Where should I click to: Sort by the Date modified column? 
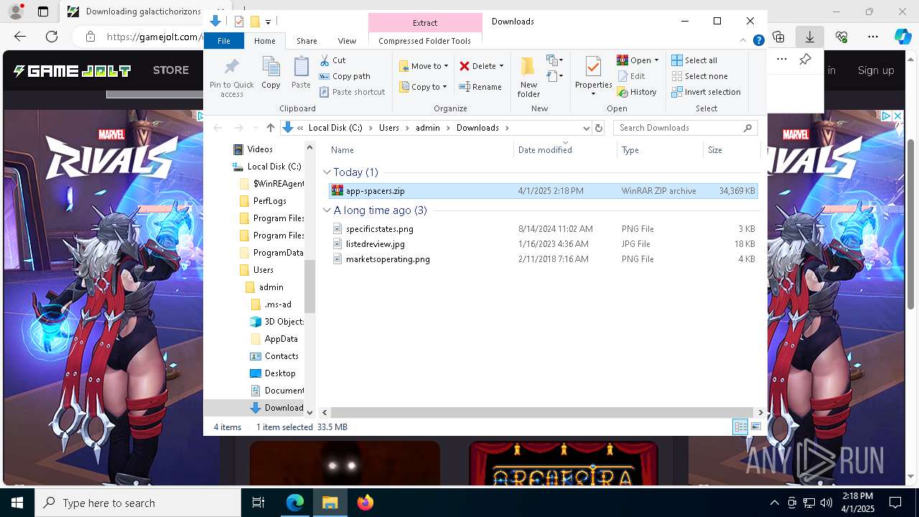click(x=545, y=150)
